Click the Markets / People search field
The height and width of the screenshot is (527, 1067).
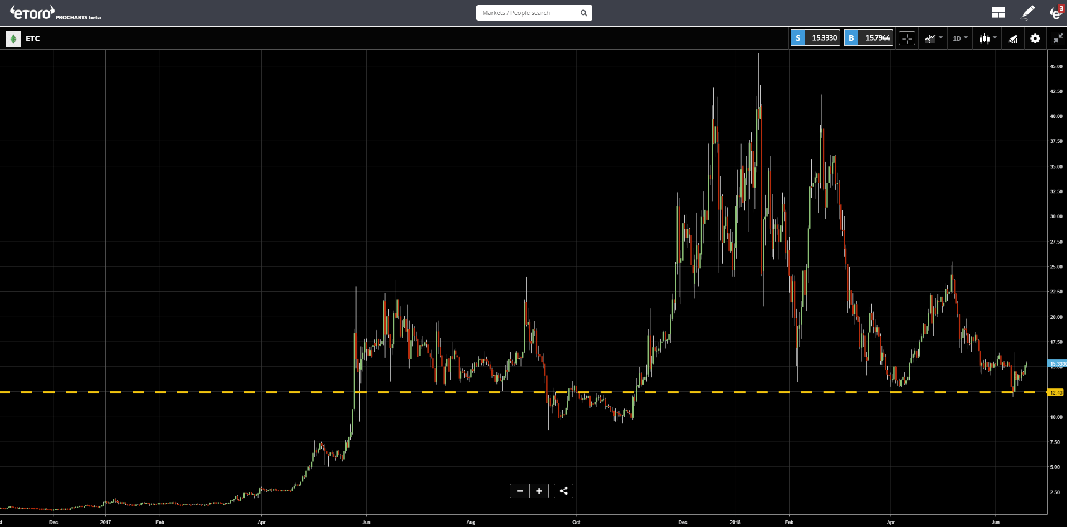pyautogui.click(x=527, y=13)
